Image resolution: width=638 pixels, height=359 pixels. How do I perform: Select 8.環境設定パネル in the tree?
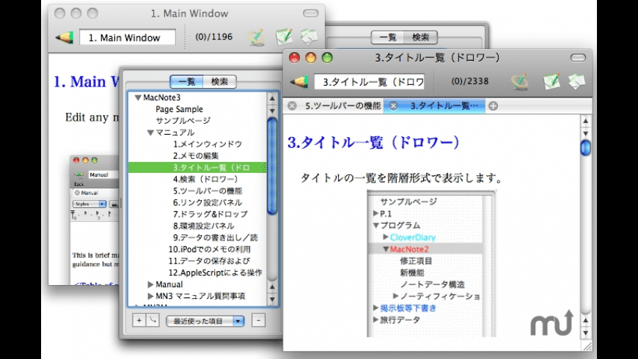coord(203,226)
